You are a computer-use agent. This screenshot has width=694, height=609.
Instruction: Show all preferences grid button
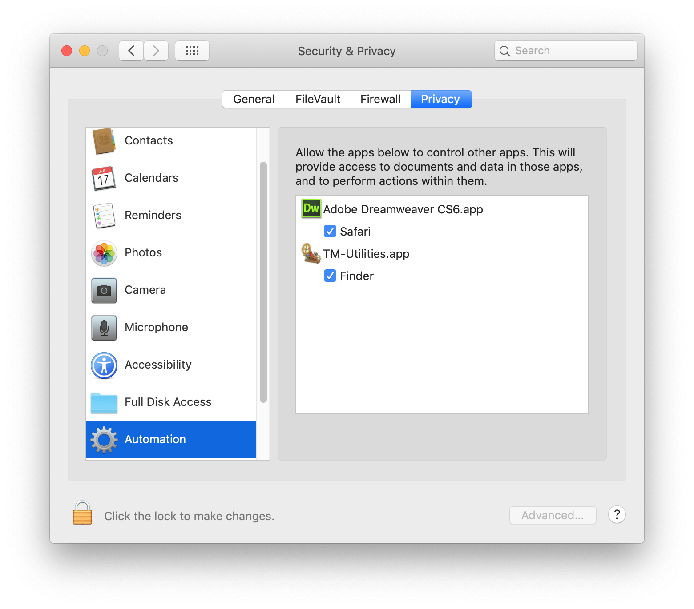coord(192,51)
